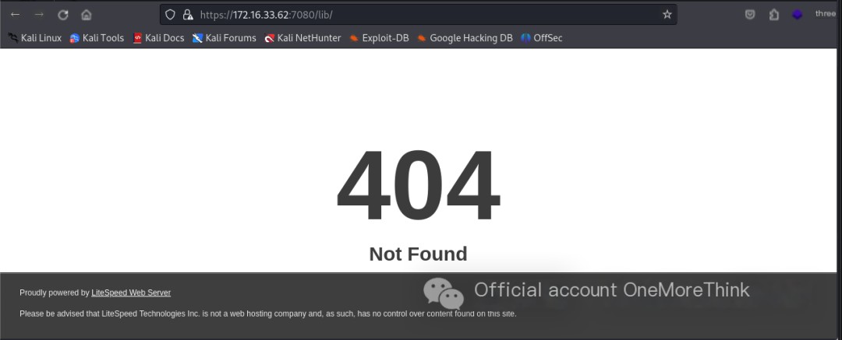Open the tracking protection shield icon
The height and width of the screenshot is (340, 842).
tap(170, 15)
